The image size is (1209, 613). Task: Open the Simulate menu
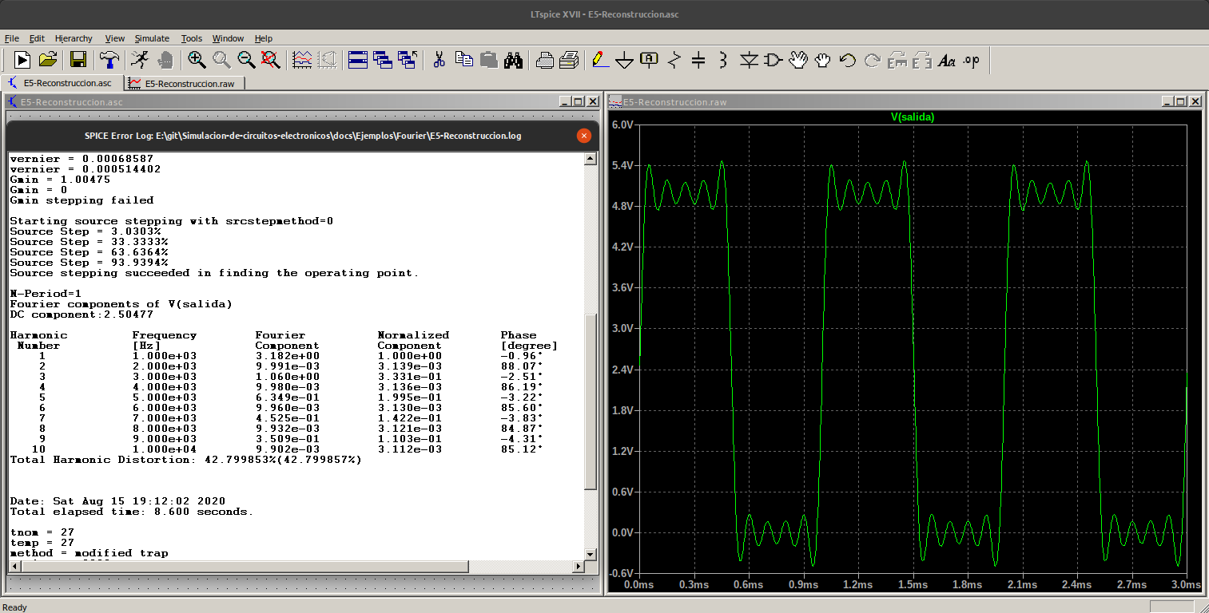point(152,38)
